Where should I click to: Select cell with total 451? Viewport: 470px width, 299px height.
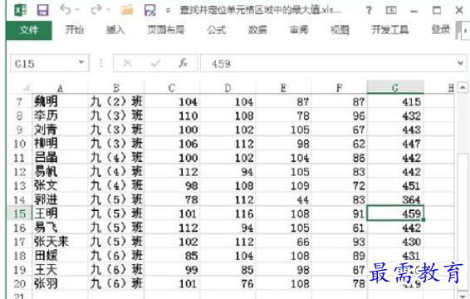click(395, 186)
